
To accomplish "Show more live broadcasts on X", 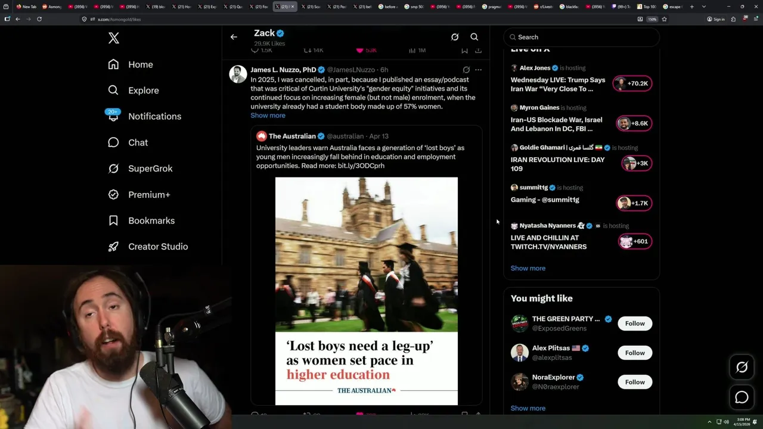I will point(528,268).
